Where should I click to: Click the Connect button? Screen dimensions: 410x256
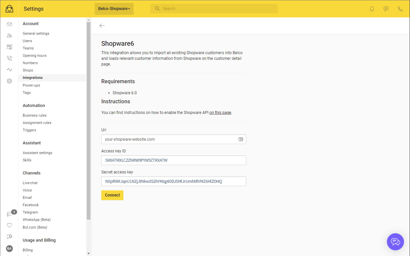pyautogui.click(x=112, y=195)
